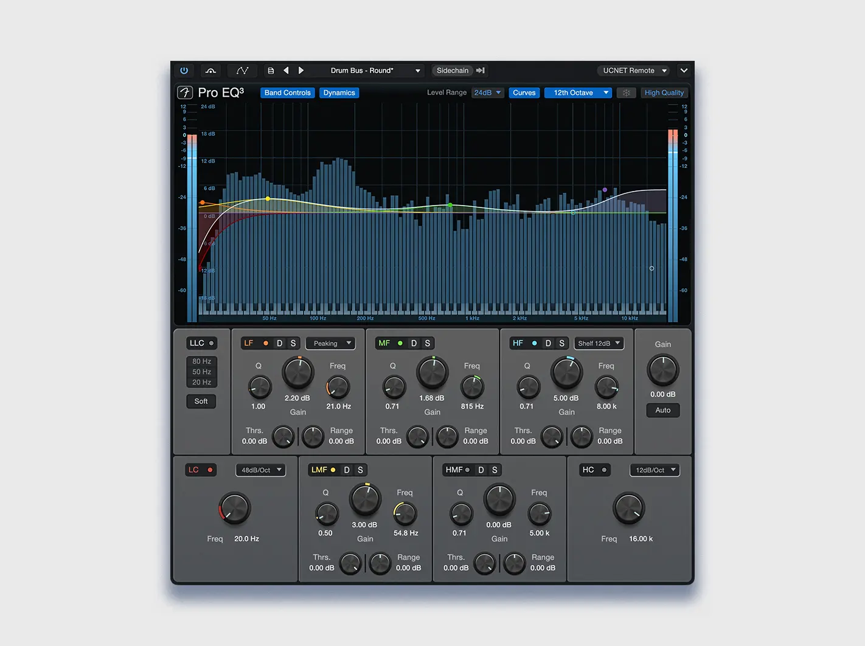Toggle Soft mode in the LLC section

point(201,401)
